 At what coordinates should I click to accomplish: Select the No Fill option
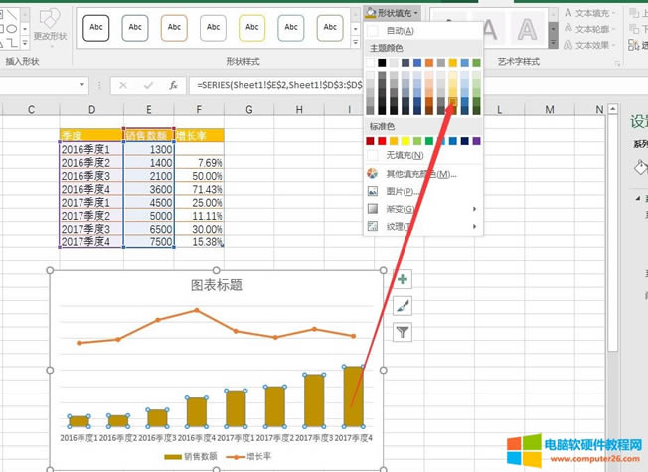tap(404, 155)
